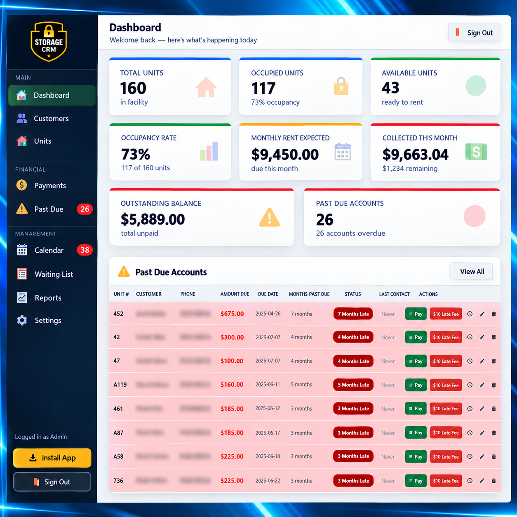This screenshot has width=517, height=517.
Task: Click the pink circle on Past Due Accounts card
Action: pos(475,216)
